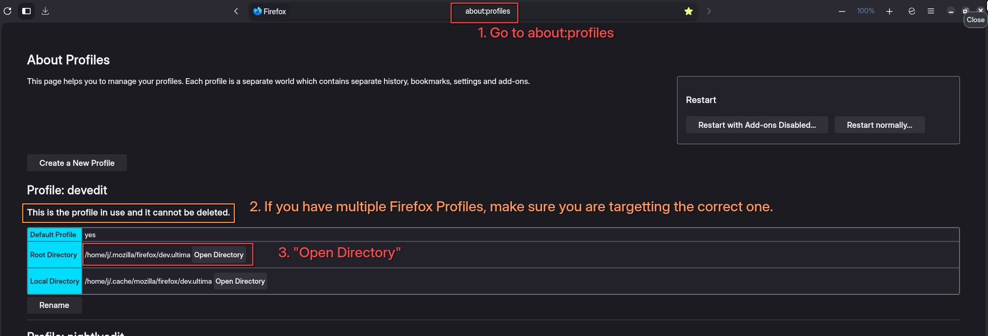Screen dimensions: 988x336
Task: Open Directory for Local Directory
Action: pos(240,281)
